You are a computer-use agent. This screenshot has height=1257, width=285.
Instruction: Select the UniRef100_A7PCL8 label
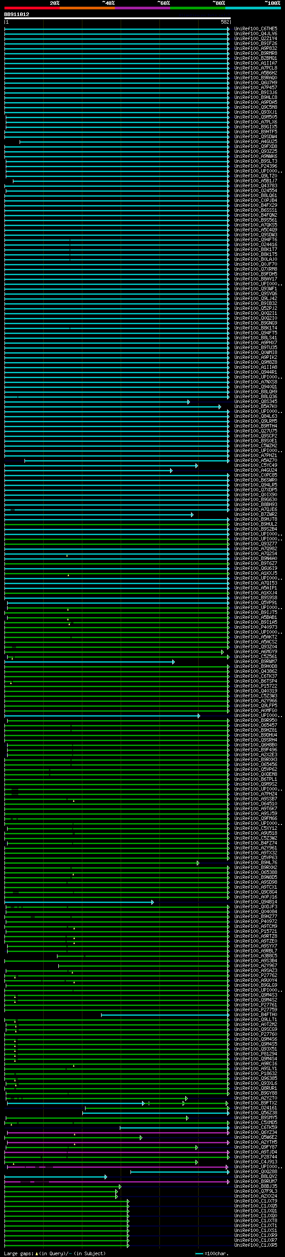tap(255, 68)
